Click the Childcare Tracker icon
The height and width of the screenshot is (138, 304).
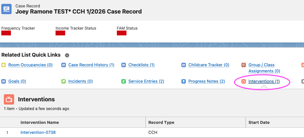click(184, 65)
